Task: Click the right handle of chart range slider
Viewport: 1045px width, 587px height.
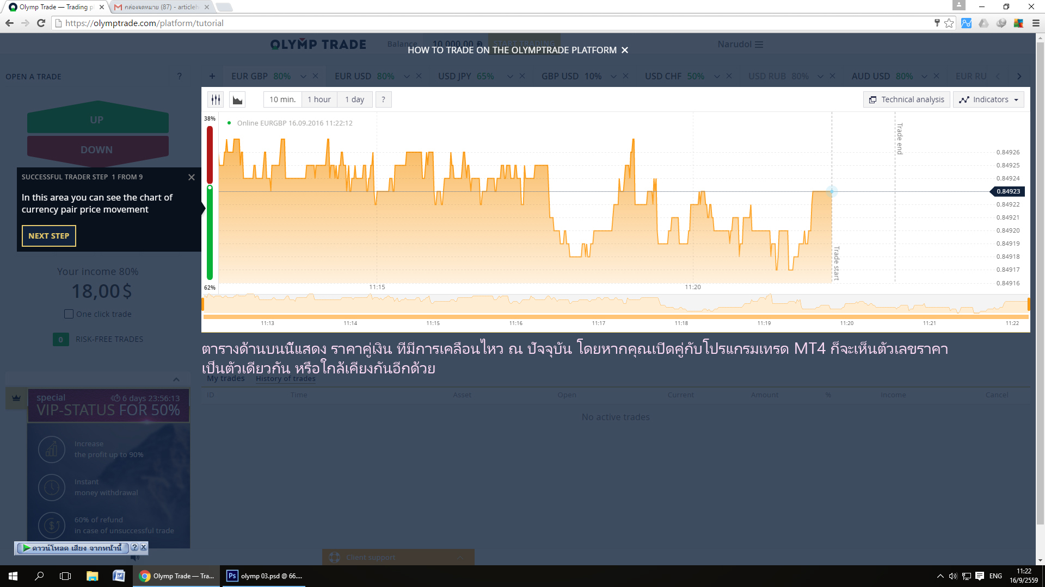Action: 1029,304
